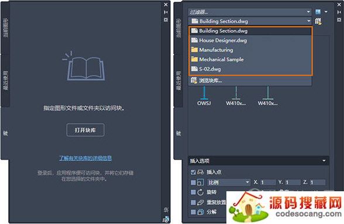
Task: Click the 插入选项 section header
Action: click(259, 161)
